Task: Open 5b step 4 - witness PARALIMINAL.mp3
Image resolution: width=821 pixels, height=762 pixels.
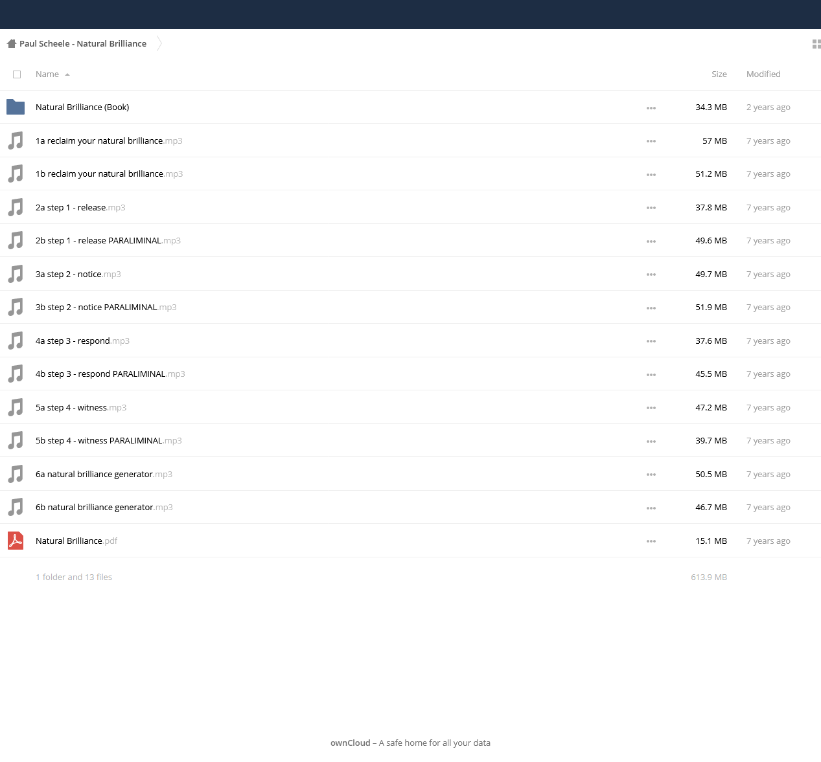Action: (x=109, y=441)
